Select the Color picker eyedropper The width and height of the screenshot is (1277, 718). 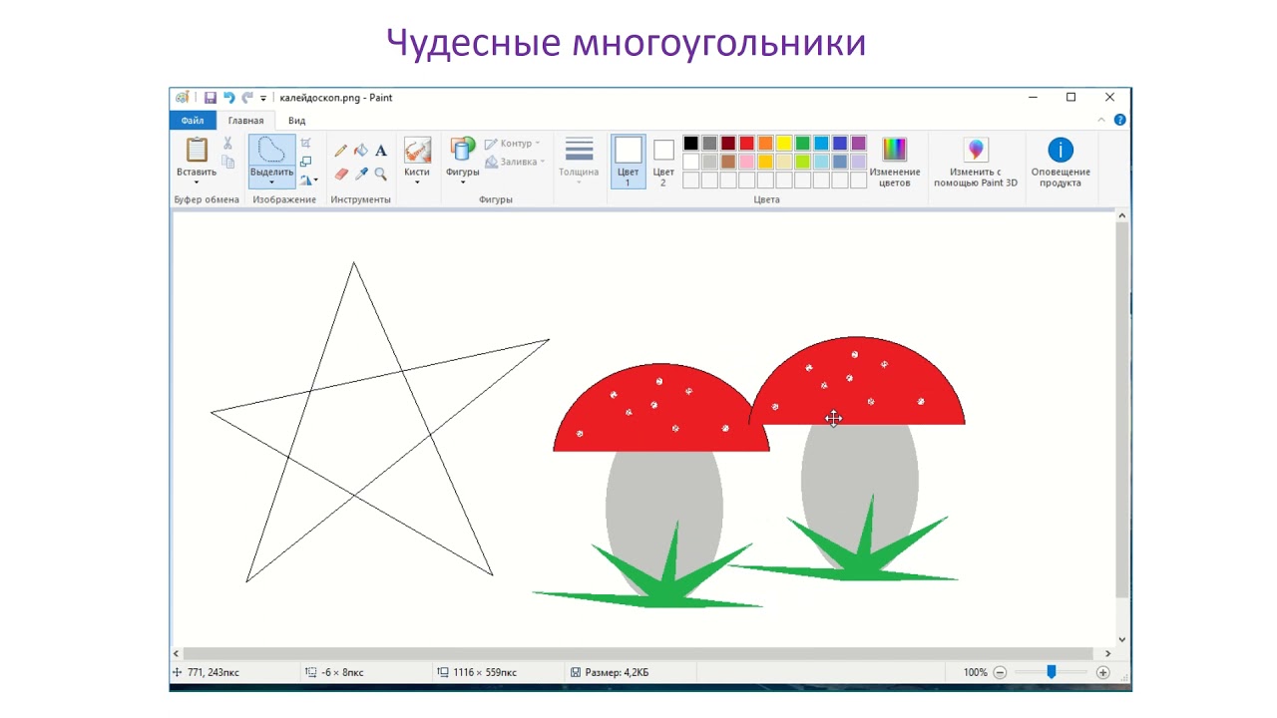pyautogui.click(x=361, y=174)
